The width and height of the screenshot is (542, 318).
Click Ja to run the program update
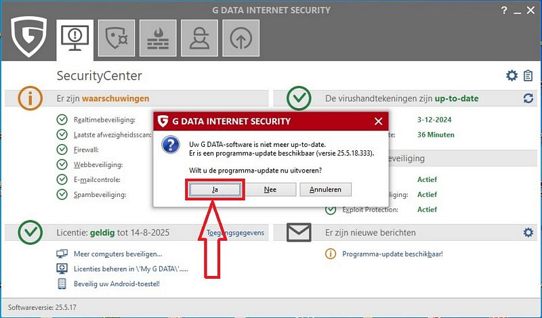tap(215, 189)
